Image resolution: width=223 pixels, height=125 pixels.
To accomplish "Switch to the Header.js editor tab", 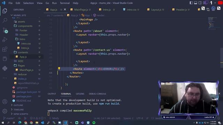I will point(181,10).
